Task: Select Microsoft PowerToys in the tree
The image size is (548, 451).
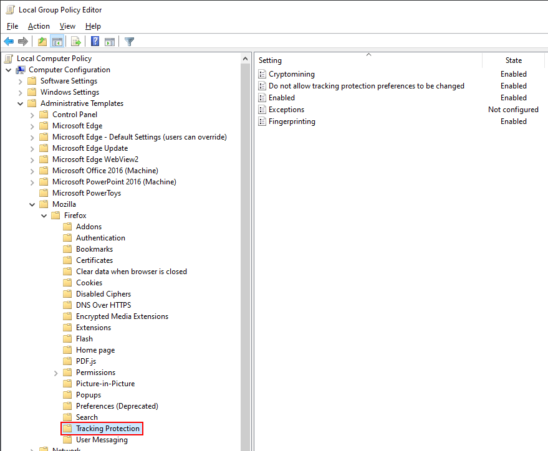Action: point(86,193)
